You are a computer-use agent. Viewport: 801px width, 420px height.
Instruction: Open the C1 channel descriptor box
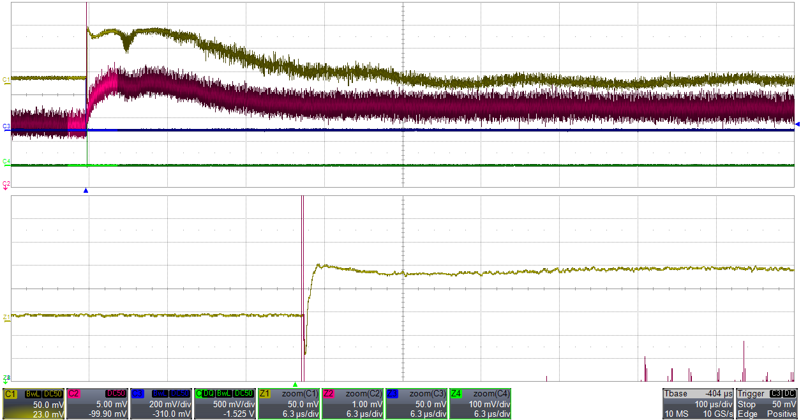pos(34,403)
